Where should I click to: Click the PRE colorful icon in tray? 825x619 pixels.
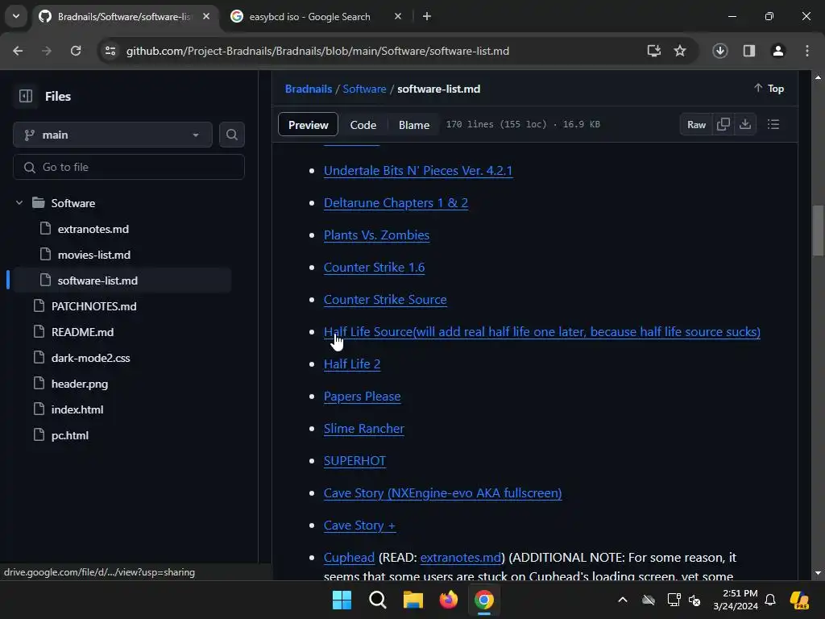click(799, 600)
